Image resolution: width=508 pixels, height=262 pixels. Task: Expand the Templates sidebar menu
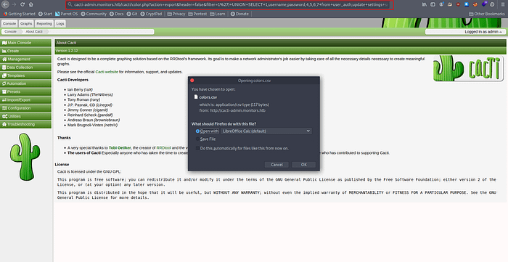pos(25,75)
